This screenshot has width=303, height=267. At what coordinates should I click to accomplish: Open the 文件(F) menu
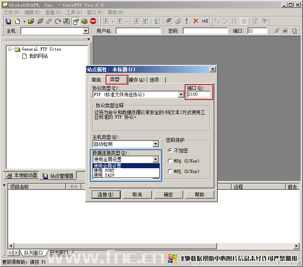click(12, 13)
